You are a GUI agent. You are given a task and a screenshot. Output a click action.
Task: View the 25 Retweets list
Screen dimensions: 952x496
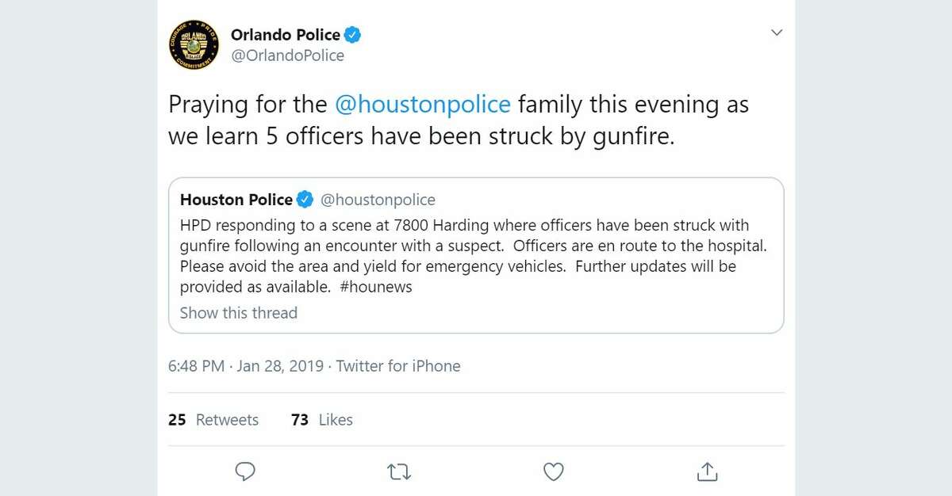coord(213,420)
